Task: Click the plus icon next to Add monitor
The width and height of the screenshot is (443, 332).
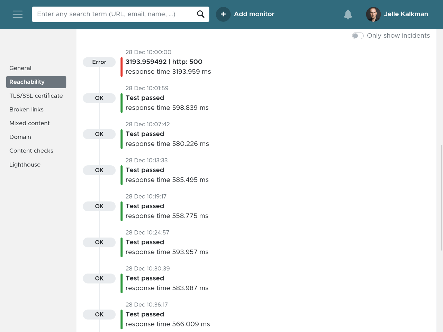Action: 223,14
